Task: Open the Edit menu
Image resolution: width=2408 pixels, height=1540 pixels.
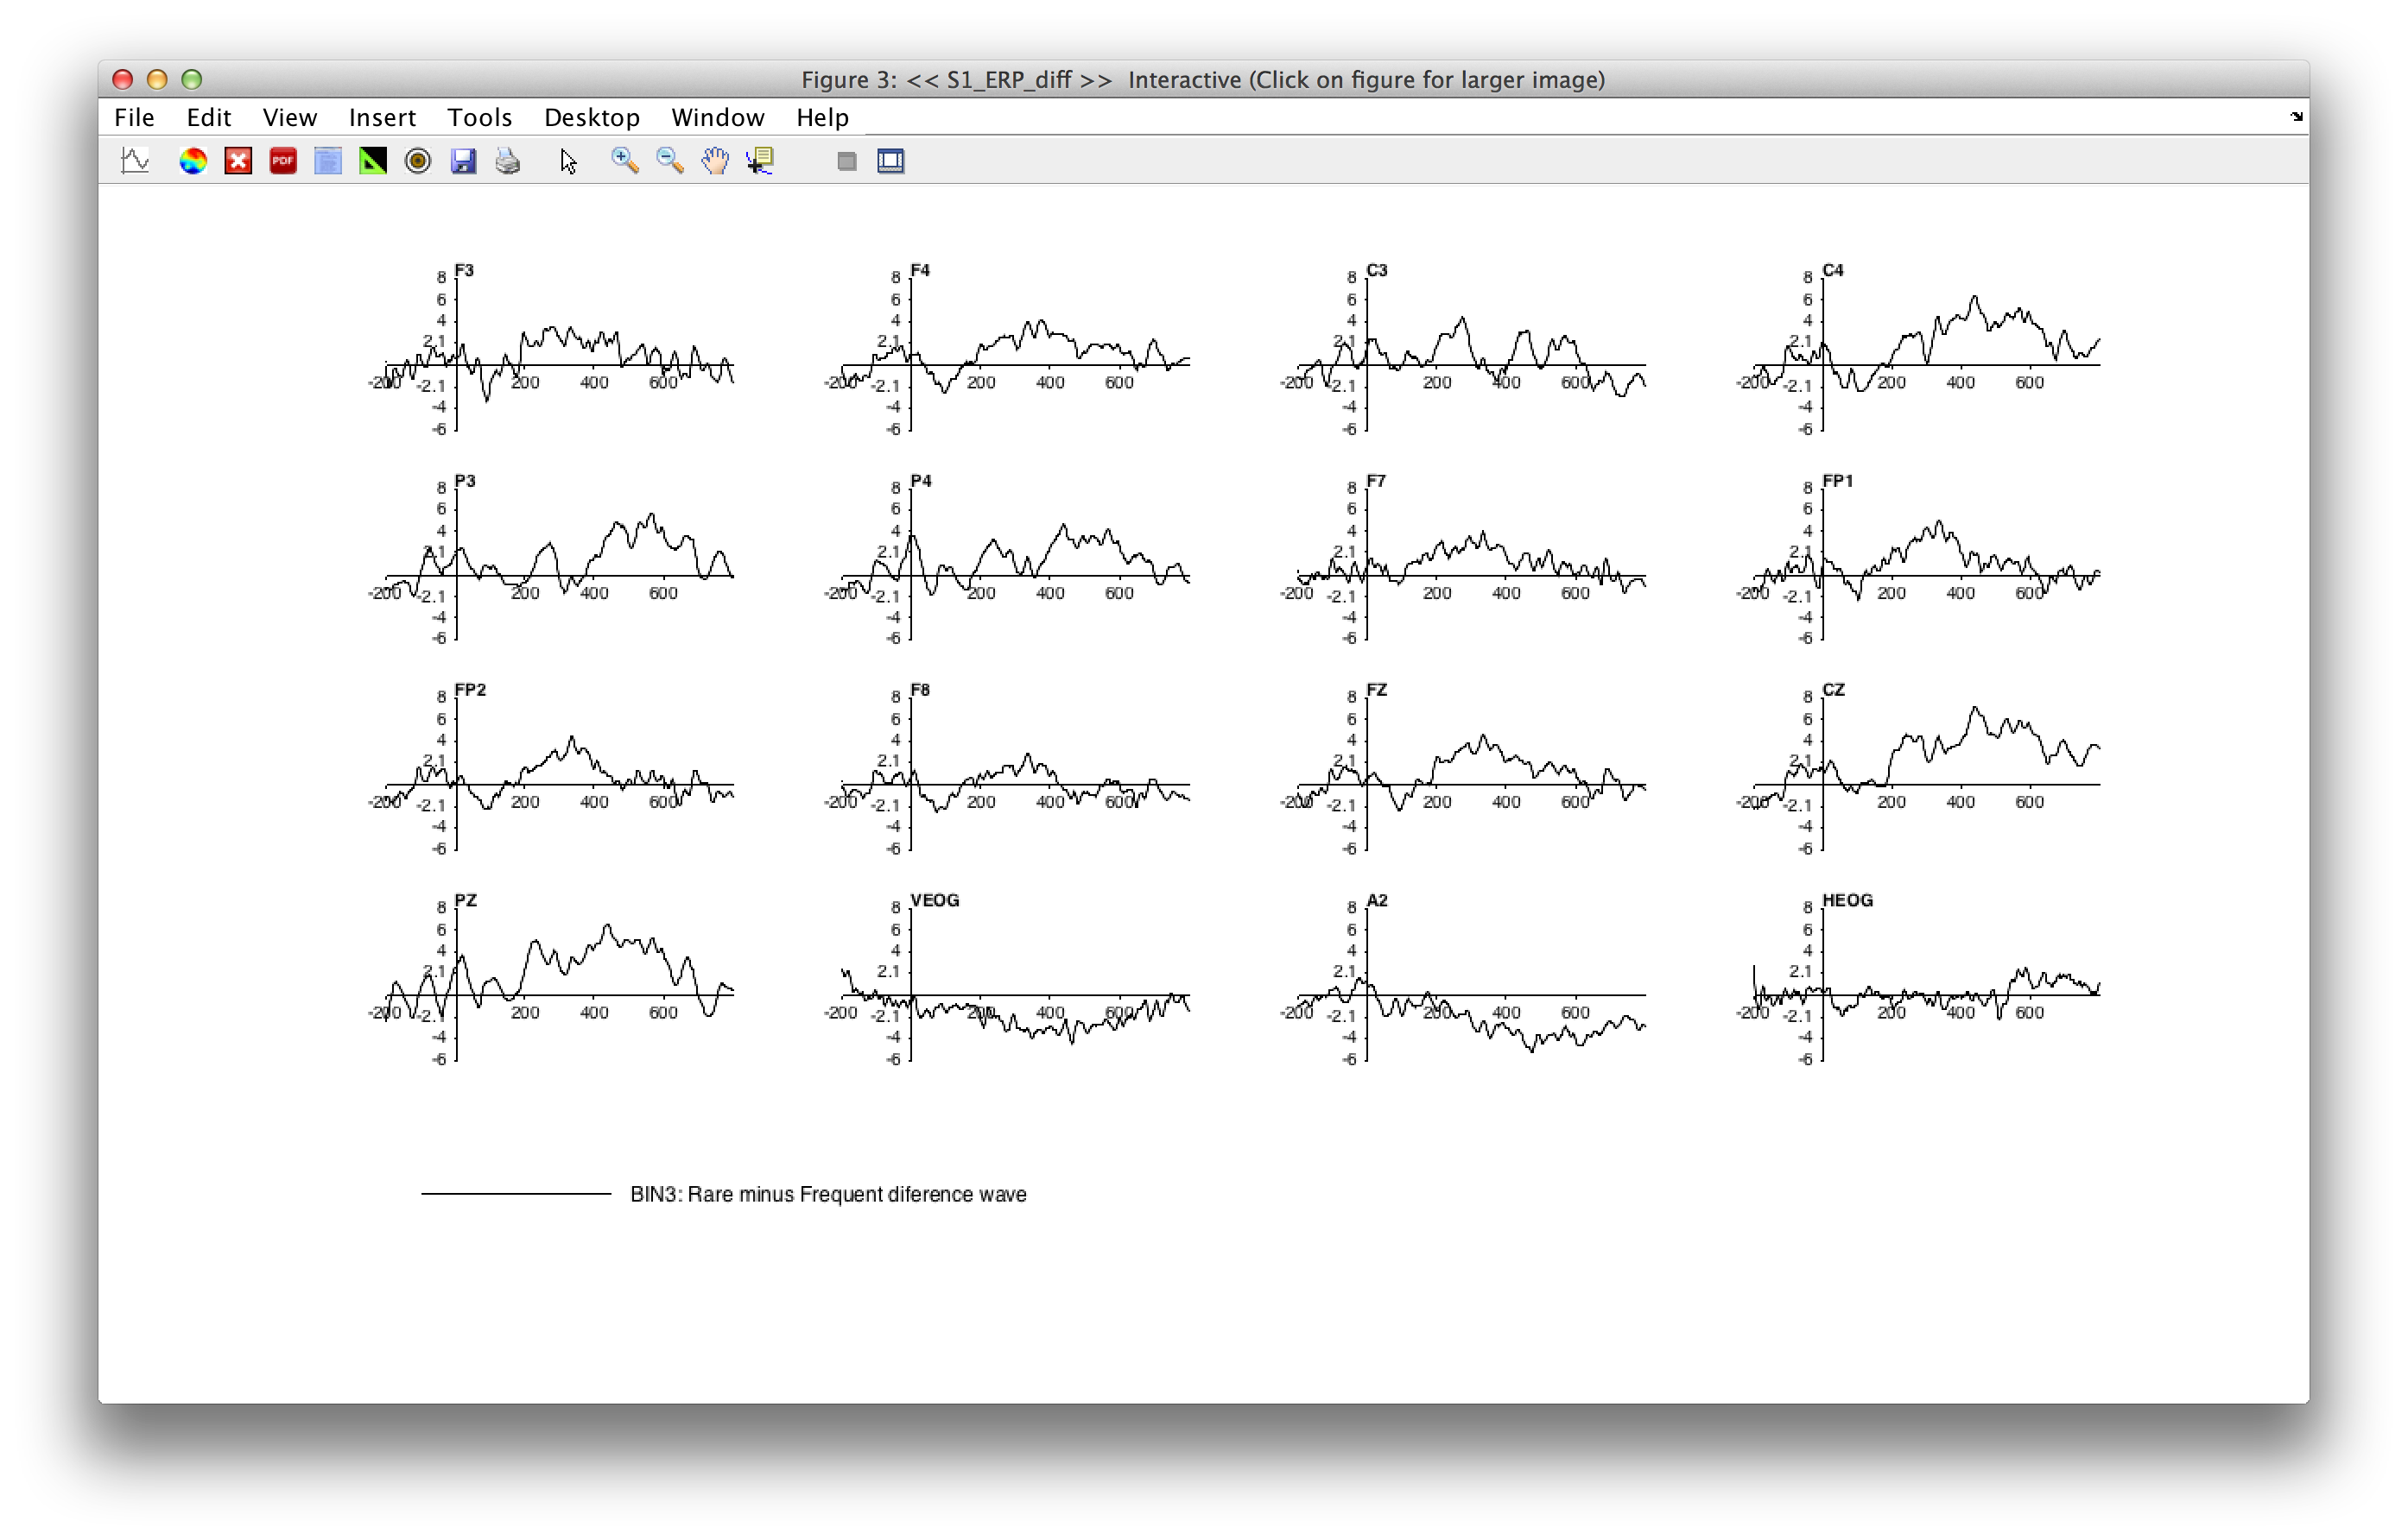Action: [x=209, y=117]
